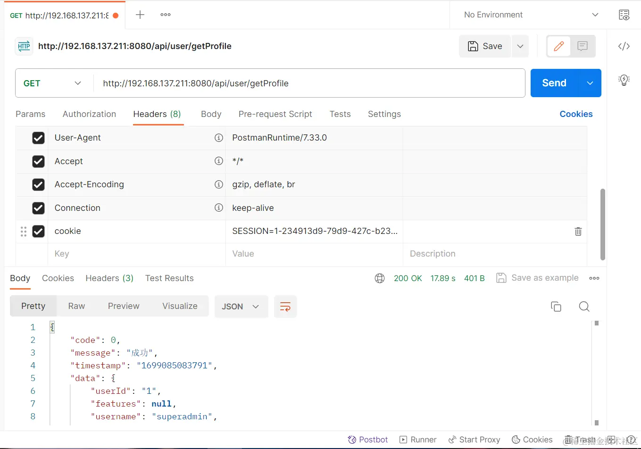This screenshot has height=449, width=641.
Task: Toggle line wrap in response body
Action: click(x=285, y=307)
